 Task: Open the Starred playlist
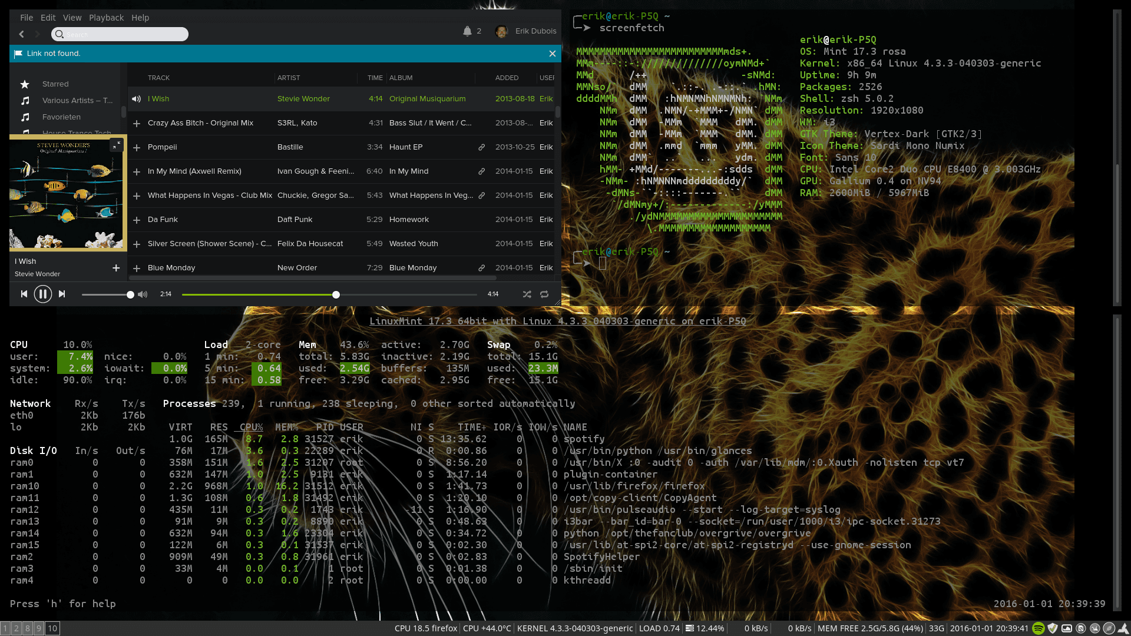pyautogui.click(x=55, y=84)
